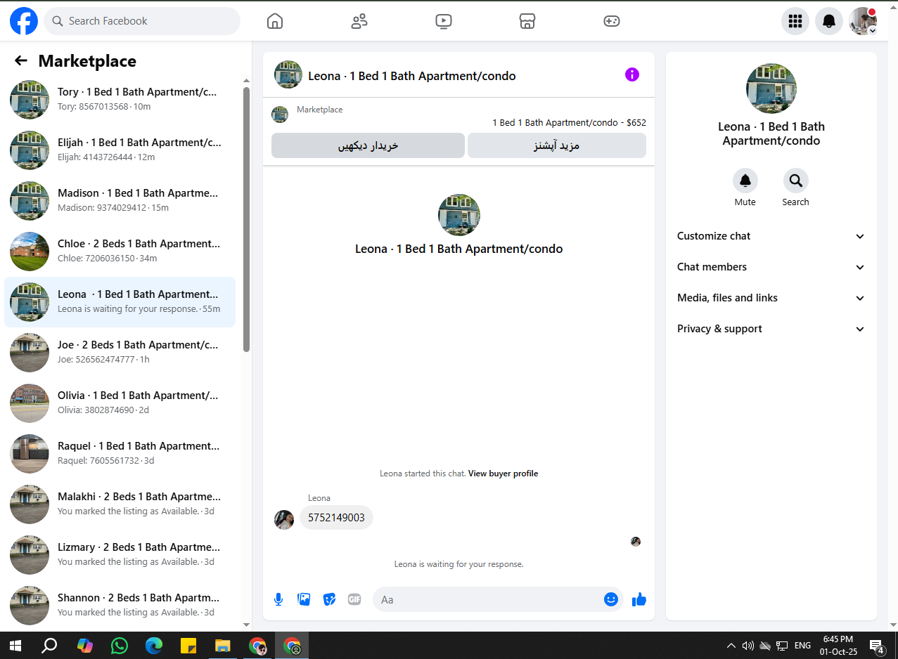Open the Friends icon in top navigation
The image size is (898, 659).
[x=359, y=21]
